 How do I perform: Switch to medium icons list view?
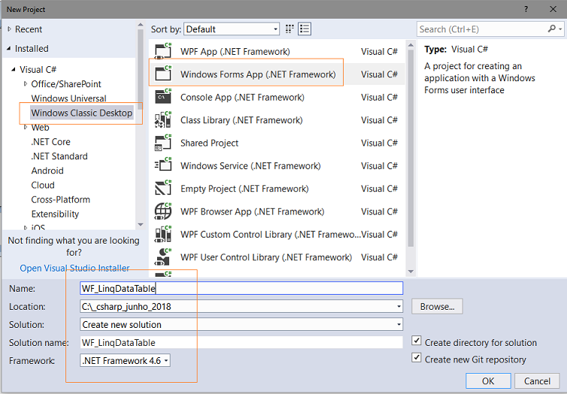(305, 29)
